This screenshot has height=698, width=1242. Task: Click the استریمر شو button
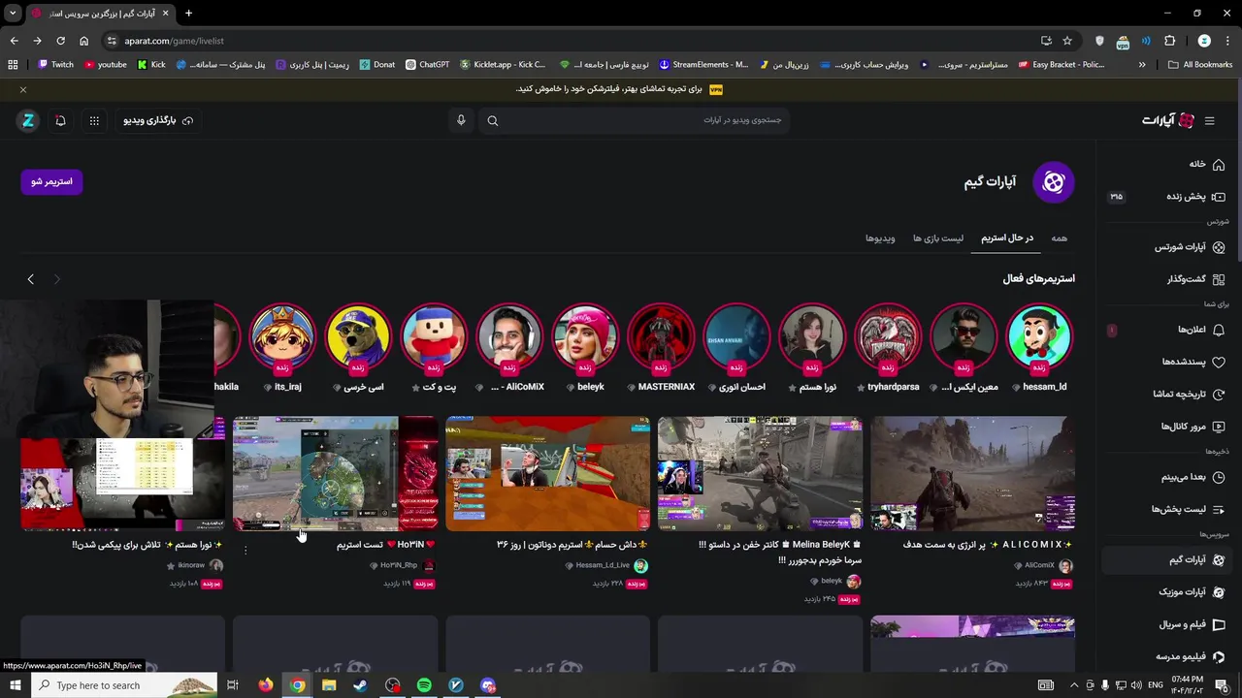51,181
